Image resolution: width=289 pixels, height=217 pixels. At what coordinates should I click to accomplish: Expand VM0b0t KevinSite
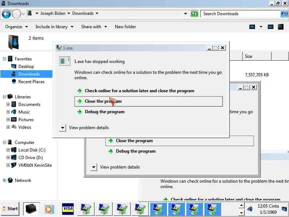[x=8, y=165]
